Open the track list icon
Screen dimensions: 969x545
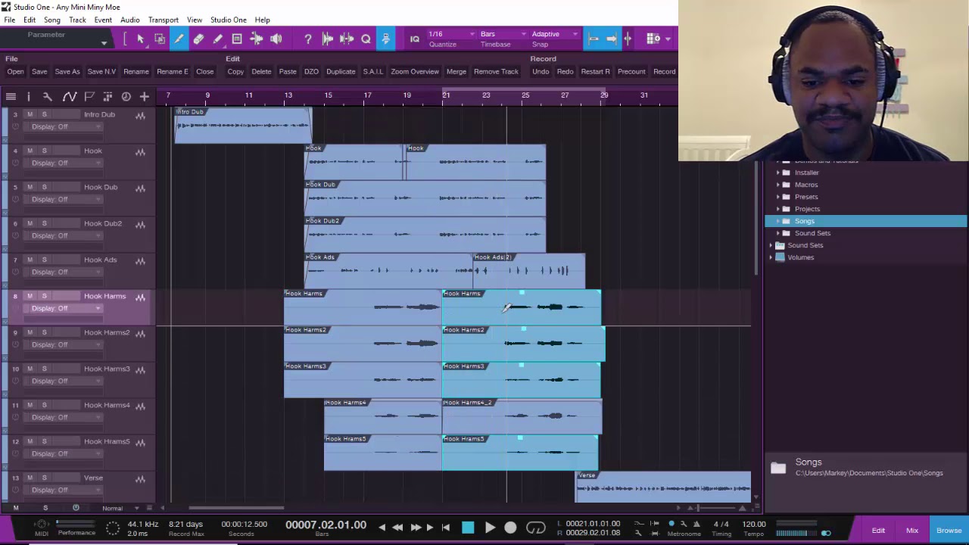11,96
